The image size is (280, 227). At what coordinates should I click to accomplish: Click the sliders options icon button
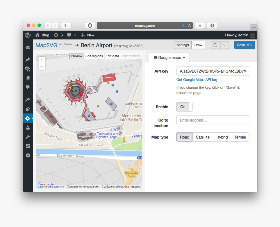224,45
